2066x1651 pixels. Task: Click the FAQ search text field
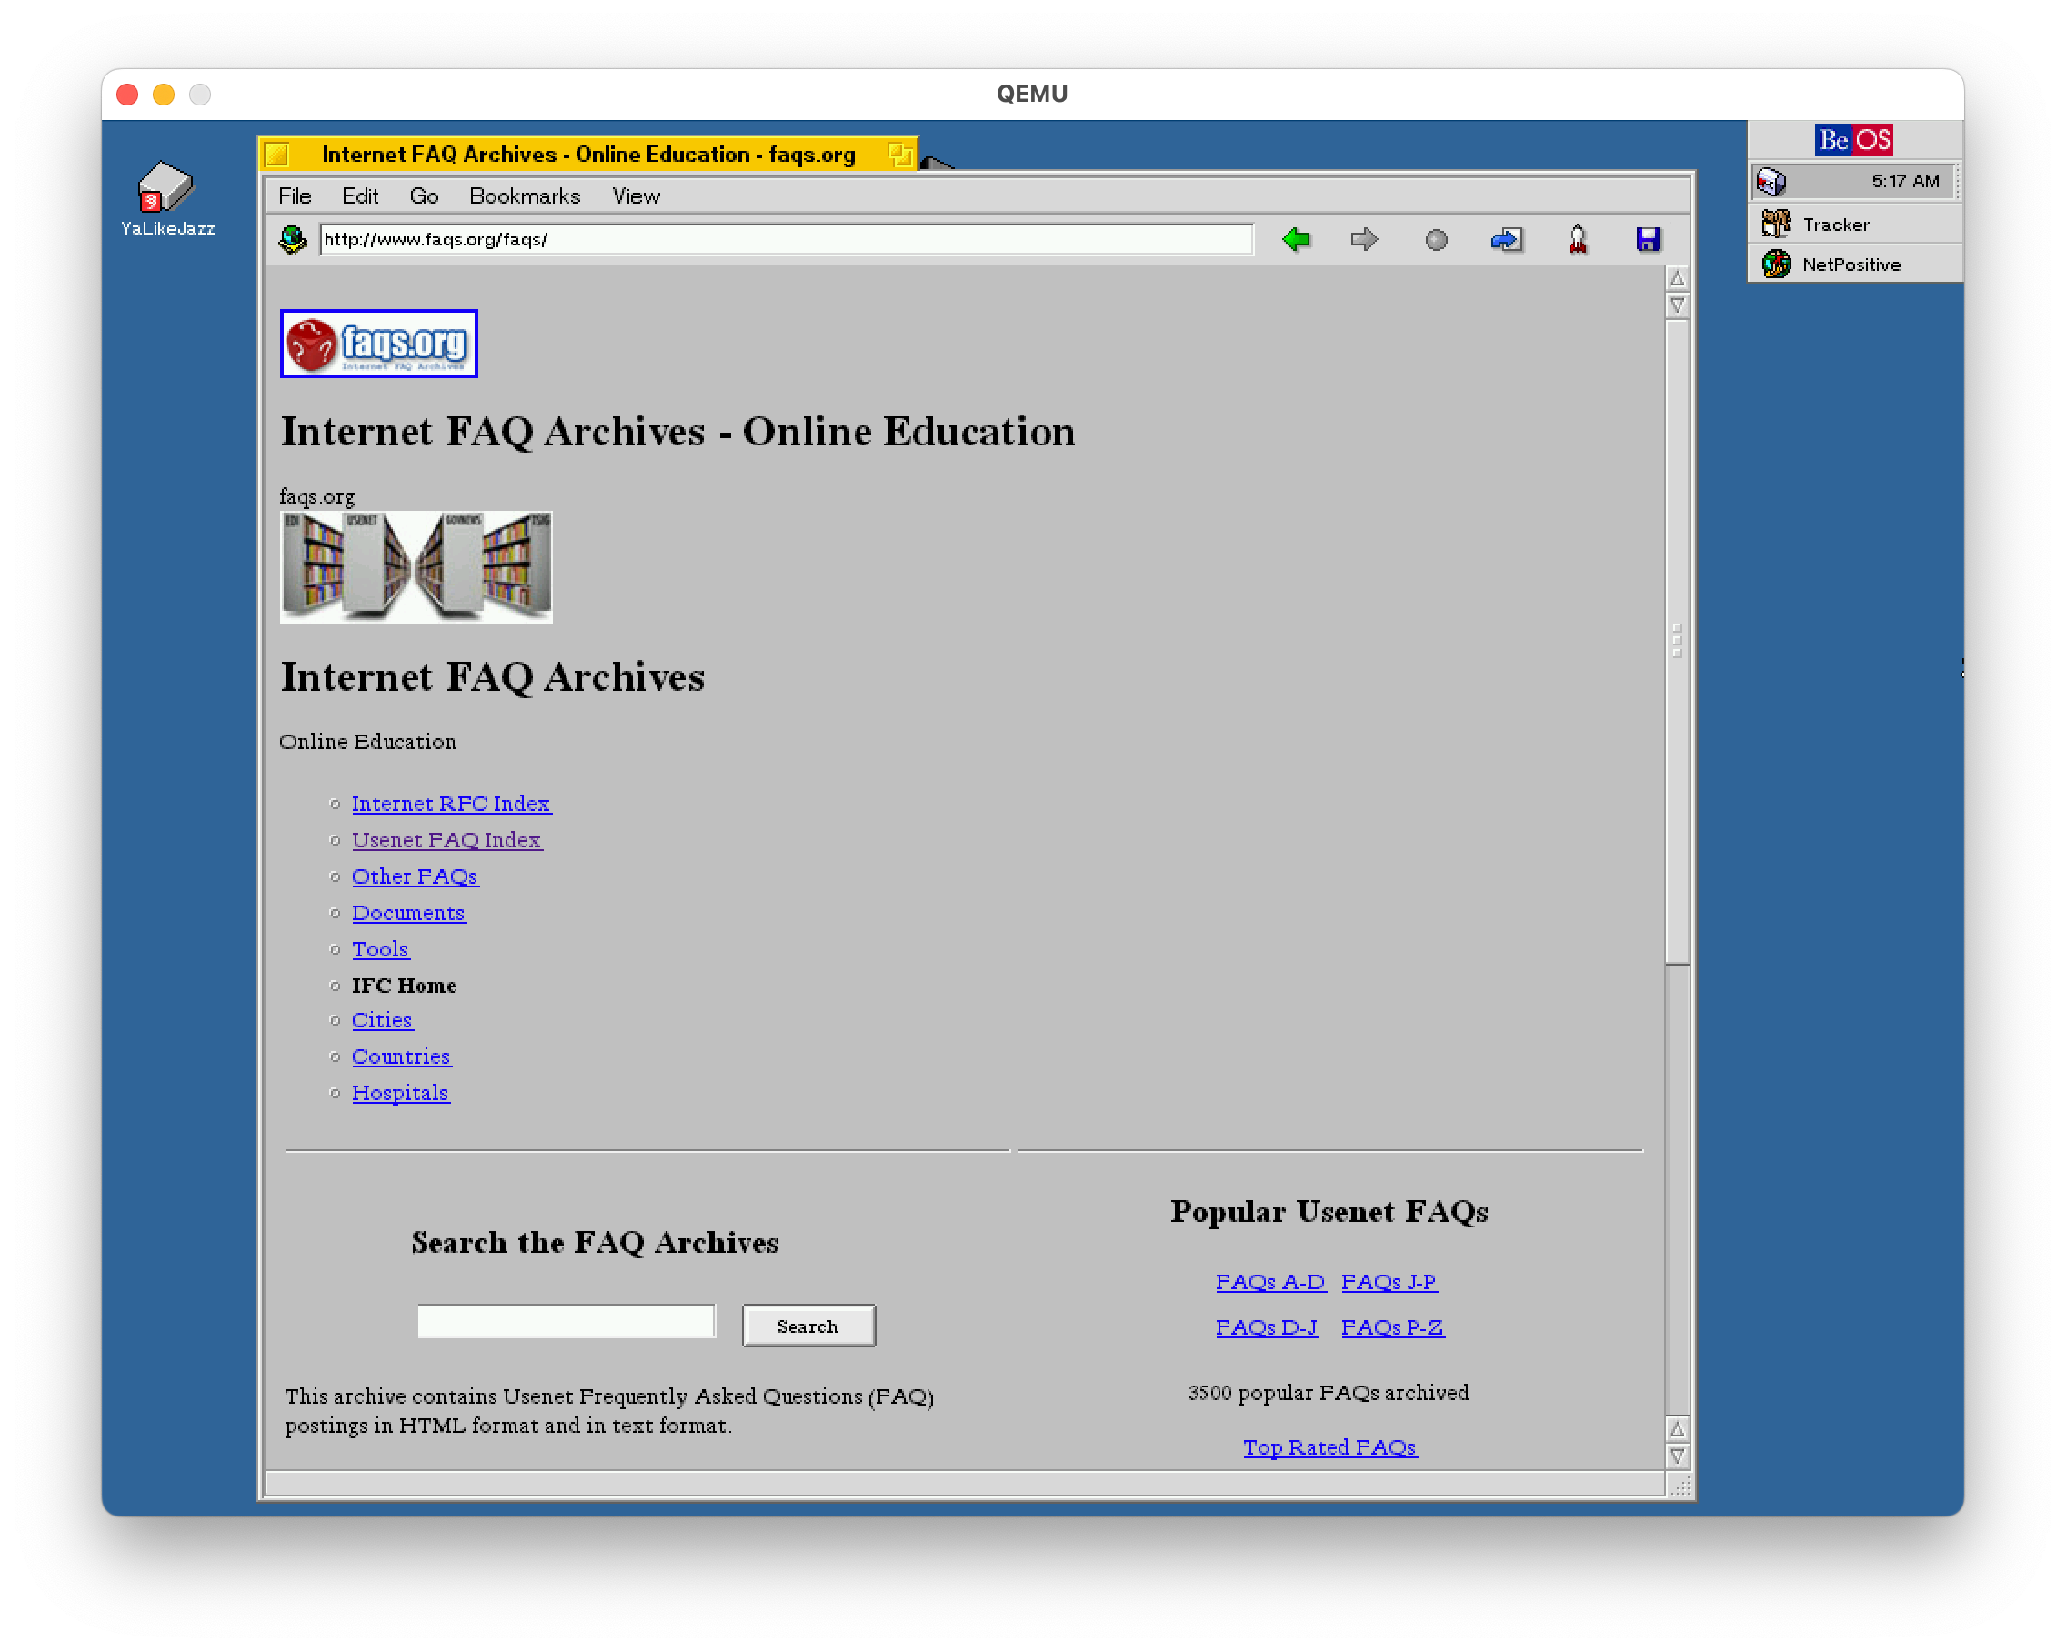click(x=566, y=1322)
